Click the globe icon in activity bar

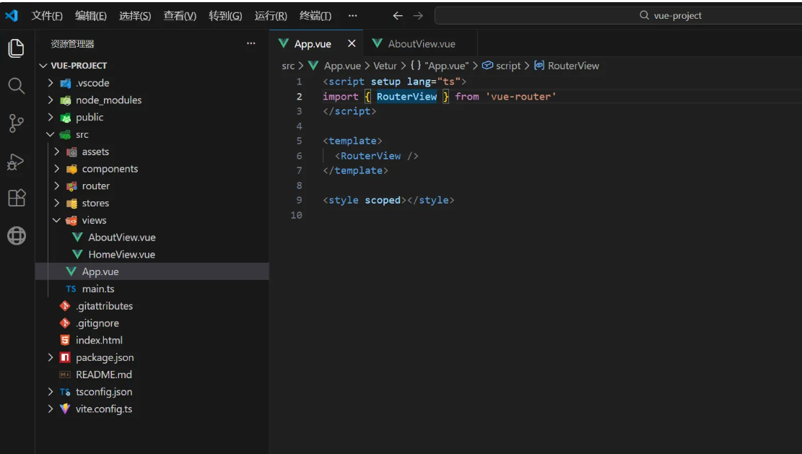(x=16, y=235)
